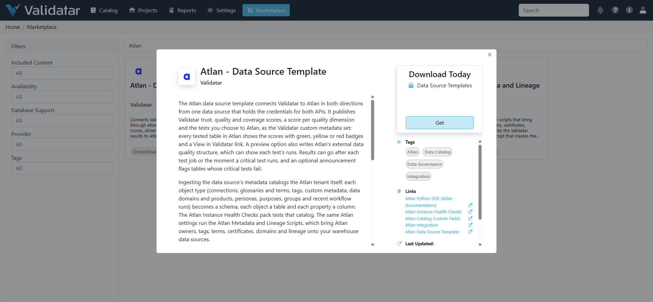
Task: Expand the Tags filter dropdown
Action: click(x=62, y=168)
